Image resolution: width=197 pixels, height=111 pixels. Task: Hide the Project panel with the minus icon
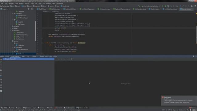click(34, 9)
